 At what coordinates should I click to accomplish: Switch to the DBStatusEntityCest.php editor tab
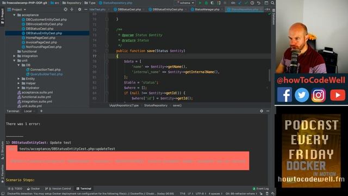click(167, 9)
